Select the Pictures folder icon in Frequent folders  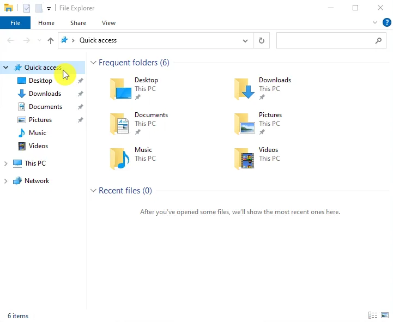(245, 124)
